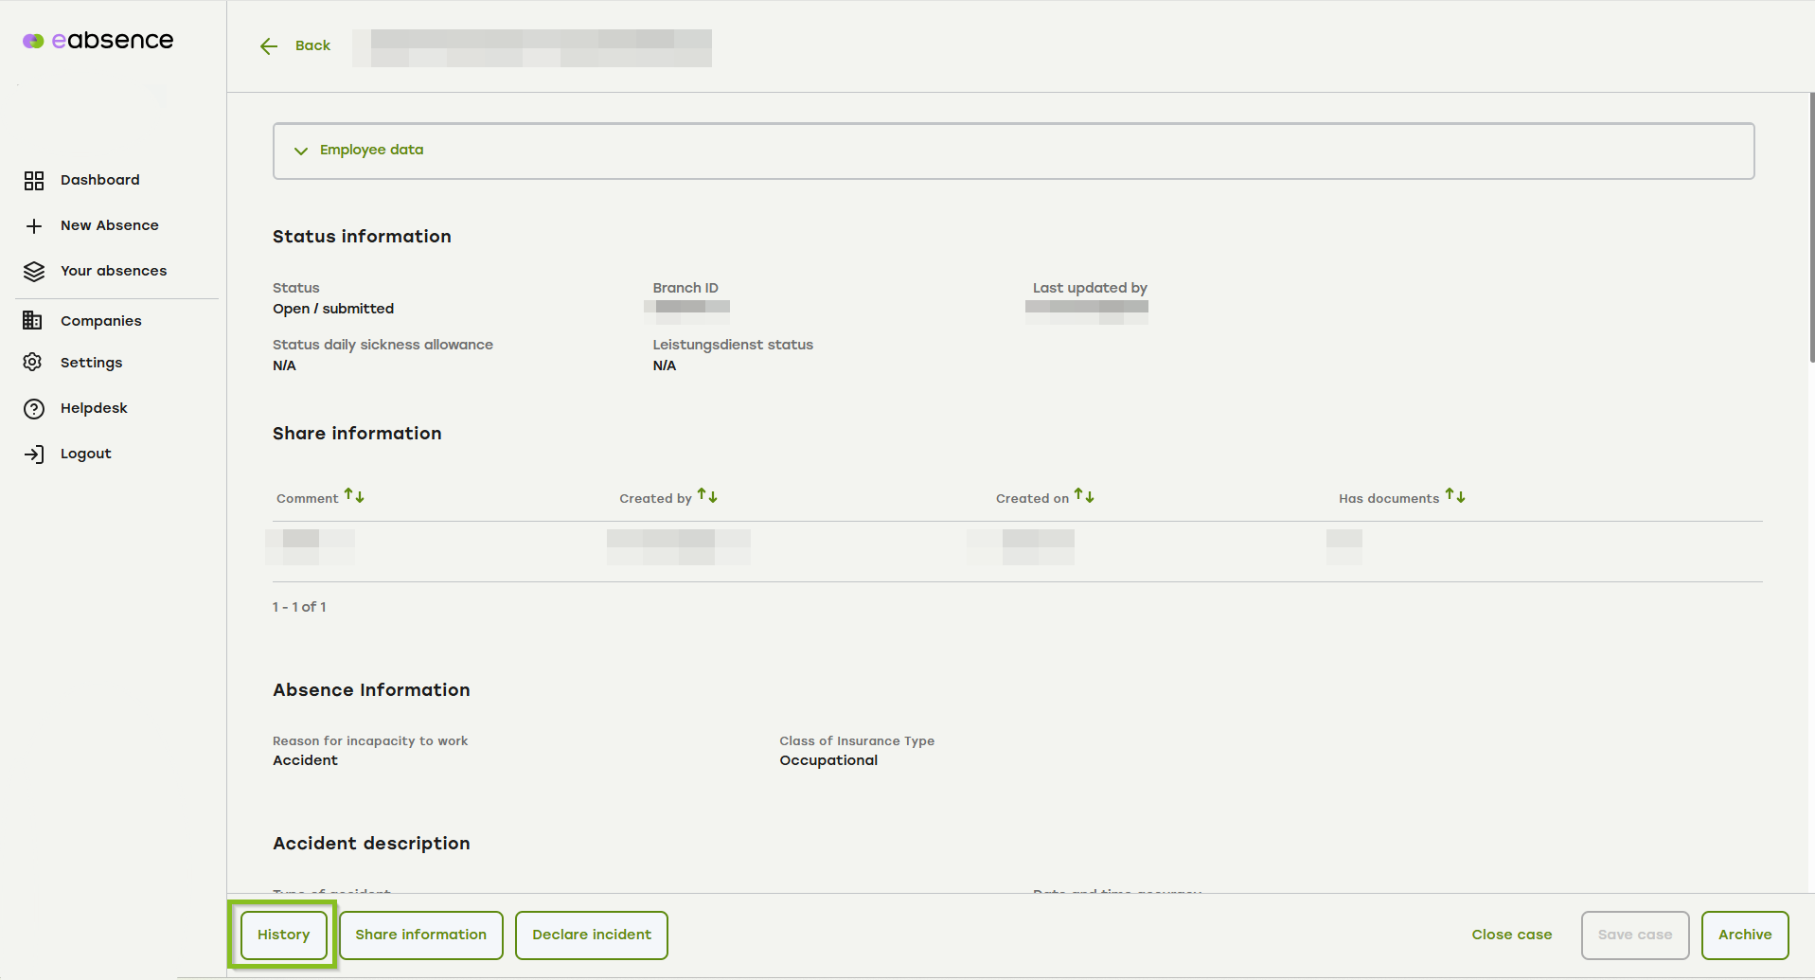
Task: Click the eabsence logo
Action: coord(98,41)
